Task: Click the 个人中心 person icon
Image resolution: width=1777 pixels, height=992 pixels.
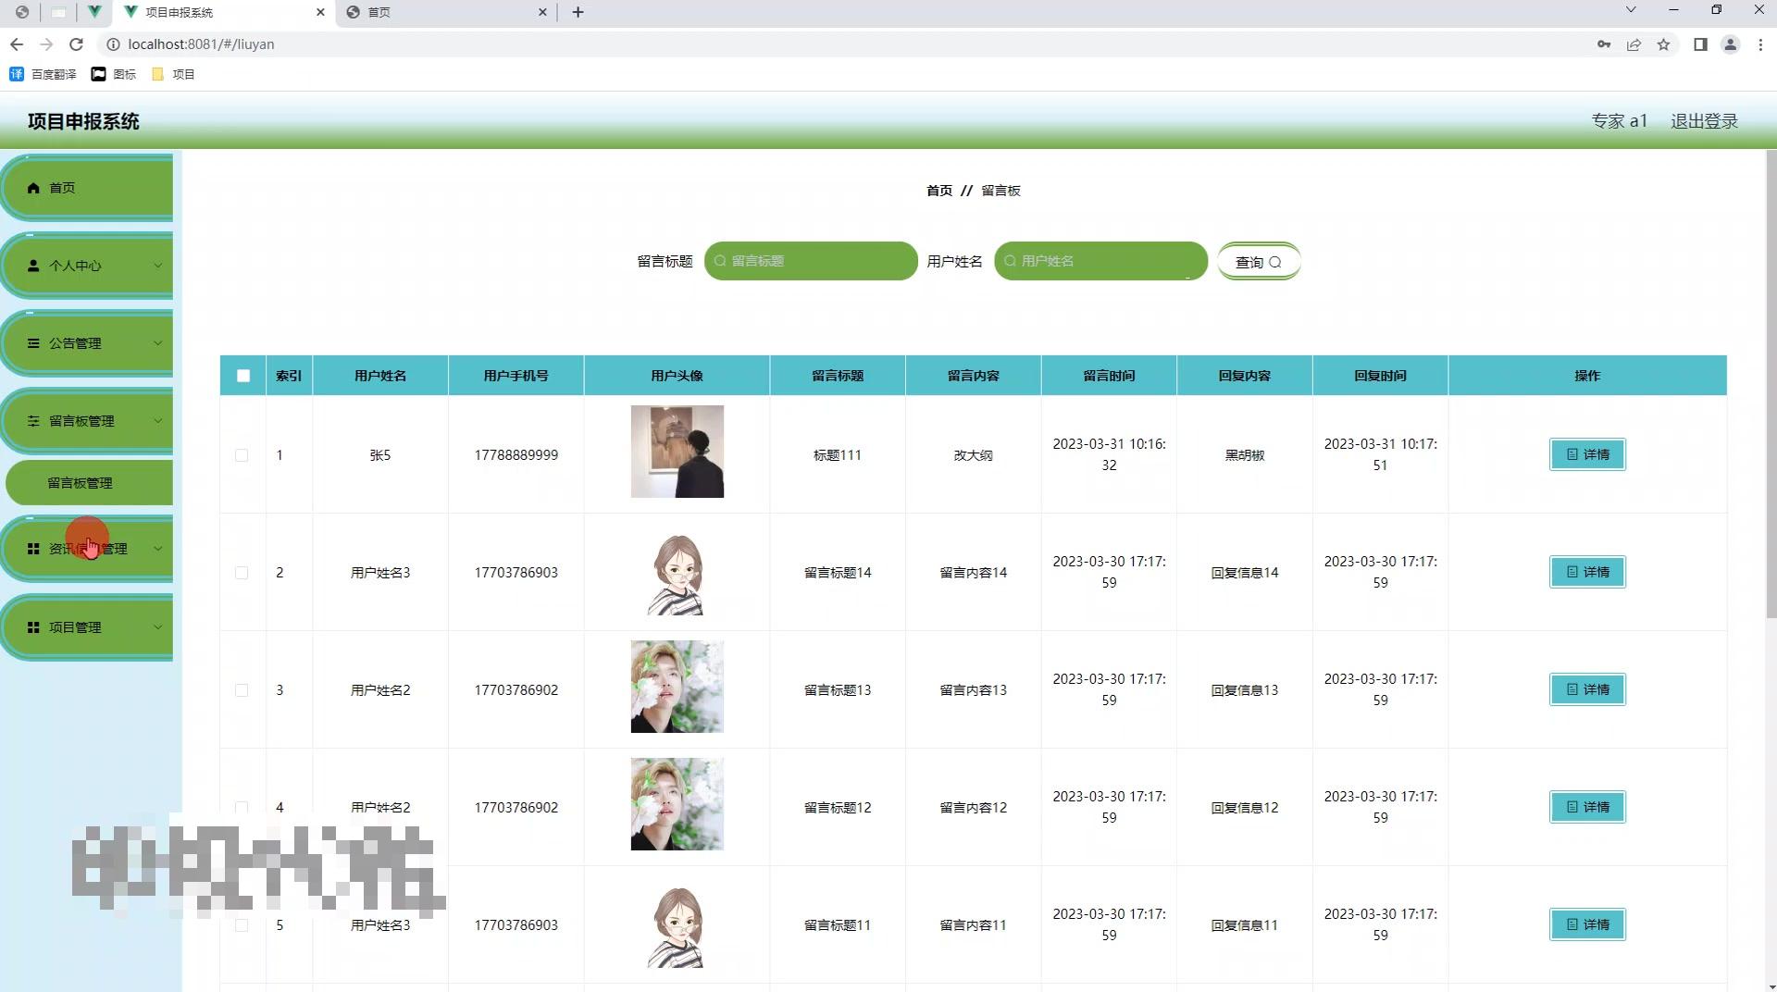Action: [33, 266]
